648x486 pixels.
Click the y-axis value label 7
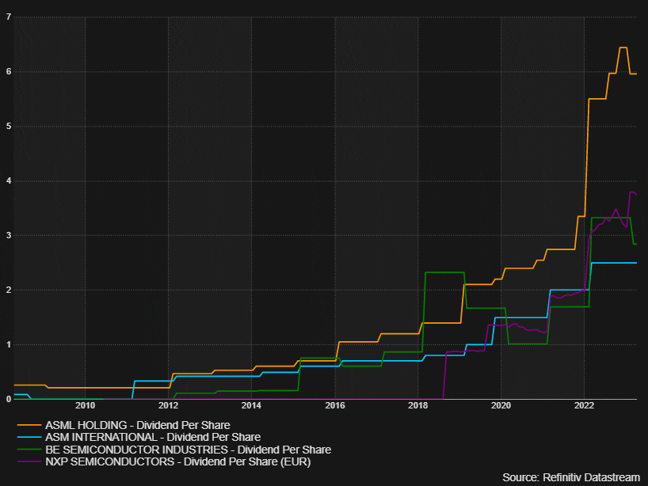(x=9, y=17)
